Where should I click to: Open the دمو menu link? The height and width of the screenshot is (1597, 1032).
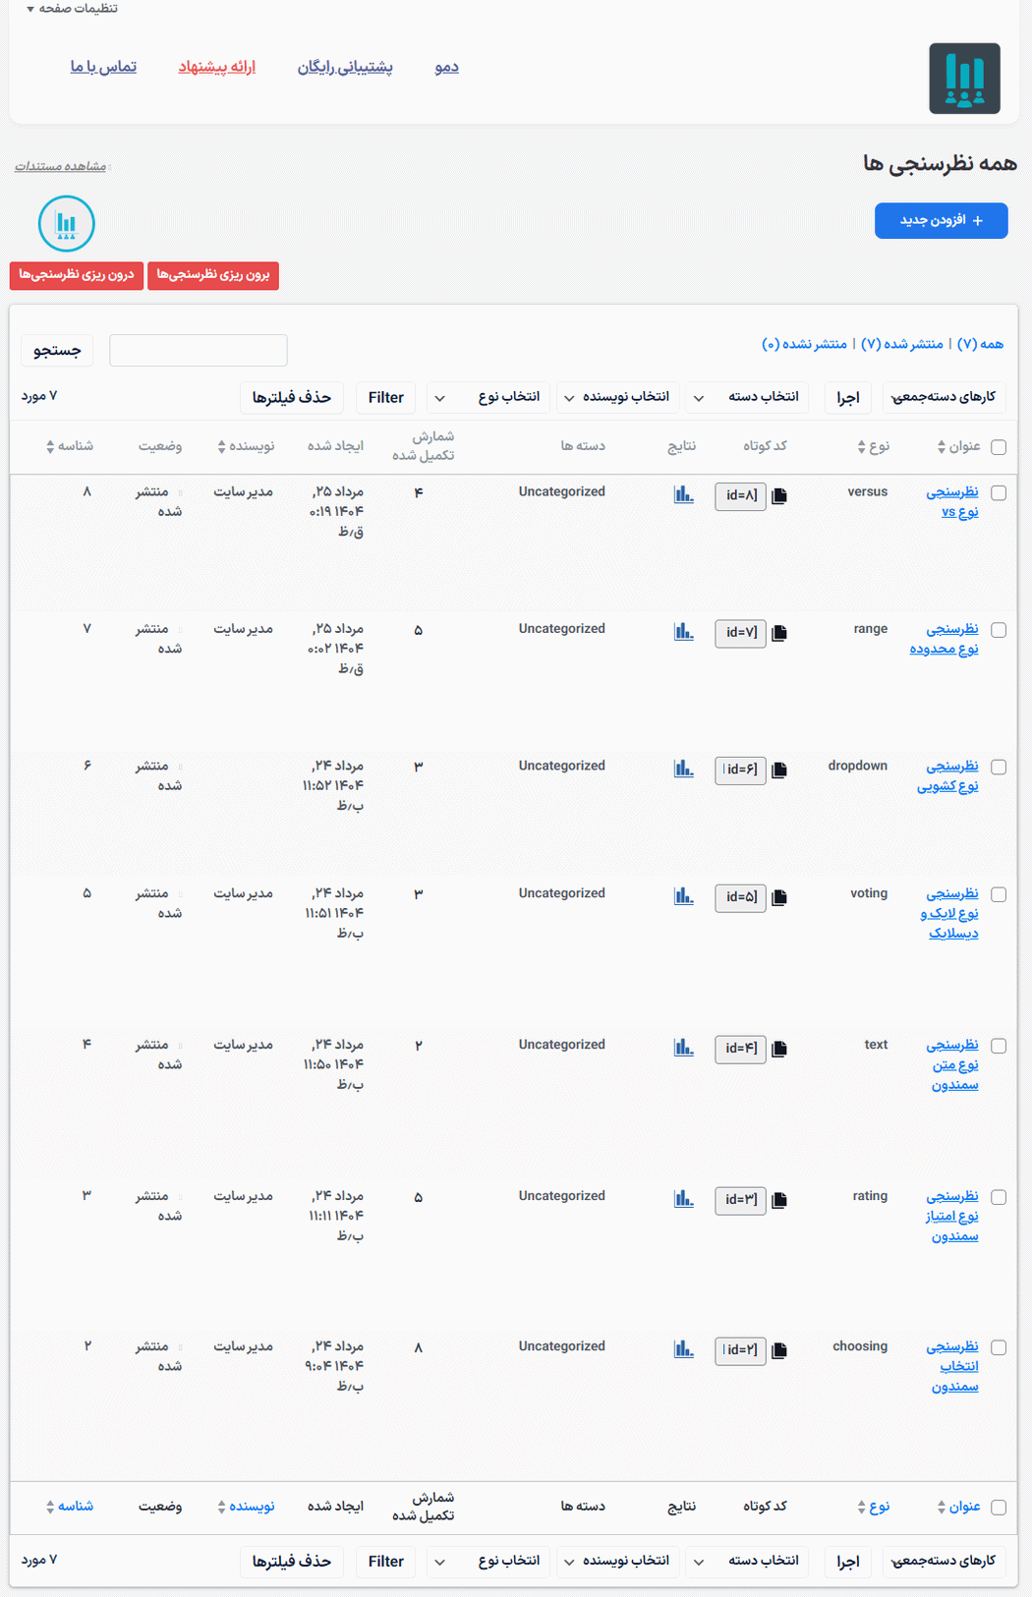pos(446,67)
